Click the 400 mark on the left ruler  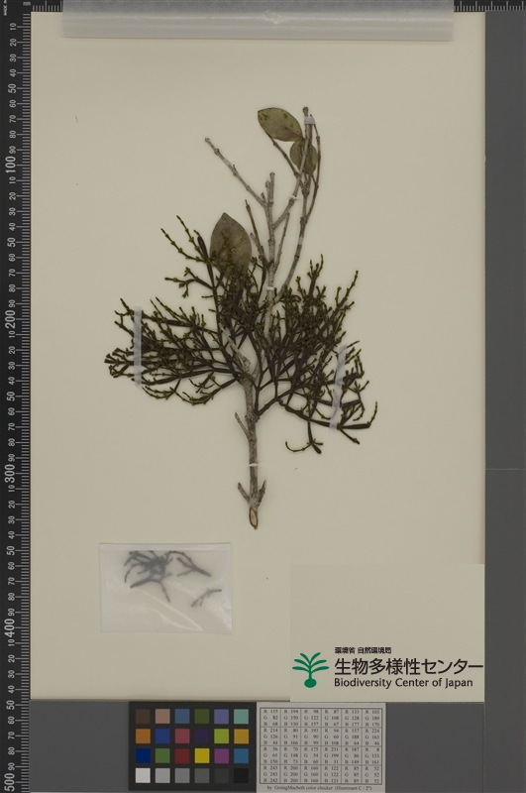[x=10, y=627]
